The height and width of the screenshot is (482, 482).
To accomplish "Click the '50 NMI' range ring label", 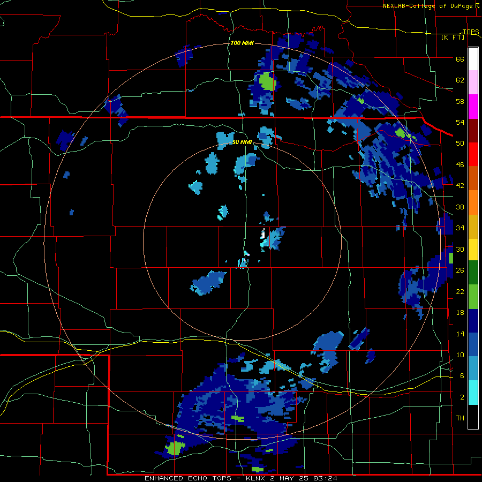I will (243, 142).
